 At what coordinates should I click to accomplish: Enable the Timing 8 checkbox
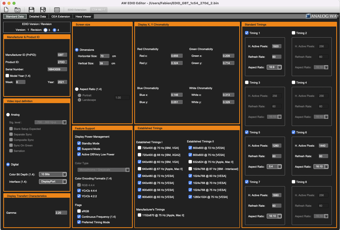293,182
